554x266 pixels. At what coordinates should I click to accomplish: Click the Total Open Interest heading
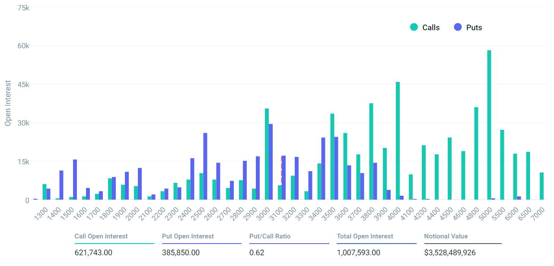click(365, 236)
